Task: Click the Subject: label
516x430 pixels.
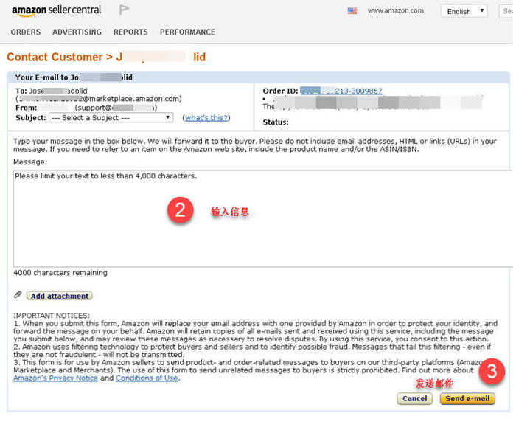Action: point(31,117)
